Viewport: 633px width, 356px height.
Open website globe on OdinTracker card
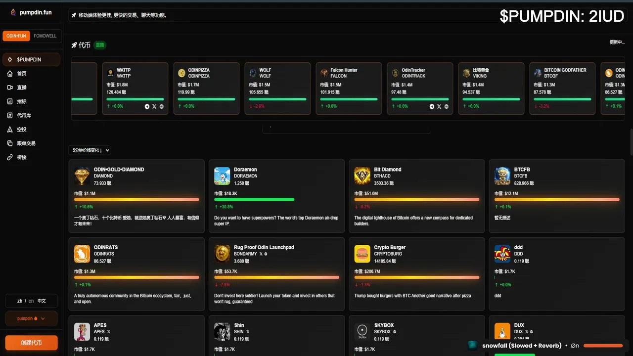pyautogui.click(x=447, y=106)
